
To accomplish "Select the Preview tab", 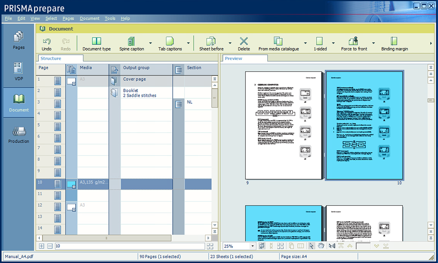I will [245, 58].
